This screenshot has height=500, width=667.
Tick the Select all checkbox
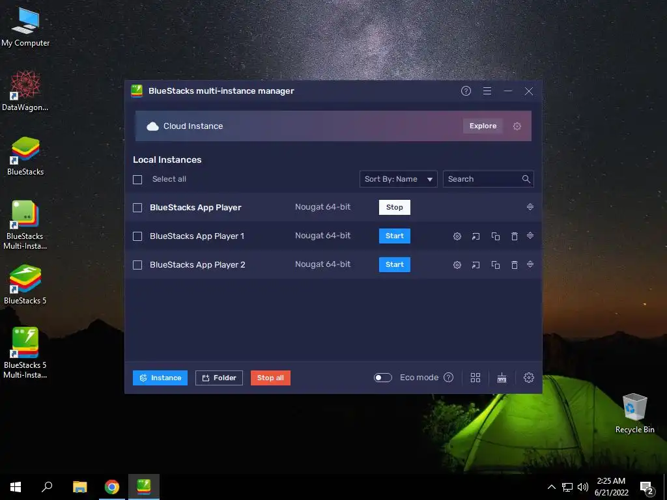(137, 180)
